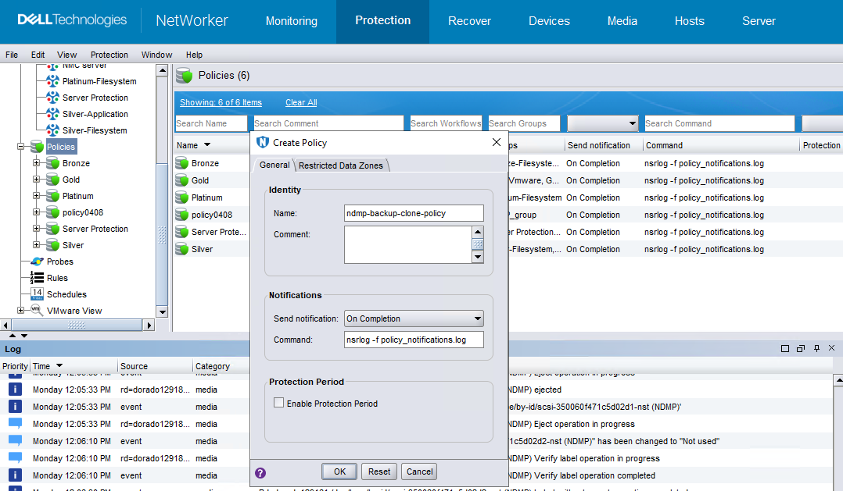843x491 pixels.
Task: Pin the Log panel
Action: (816, 348)
